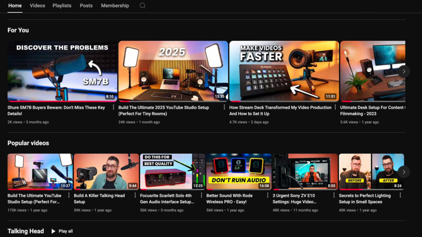
Task: Click the 'For You' section heading
Action: (x=18, y=30)
